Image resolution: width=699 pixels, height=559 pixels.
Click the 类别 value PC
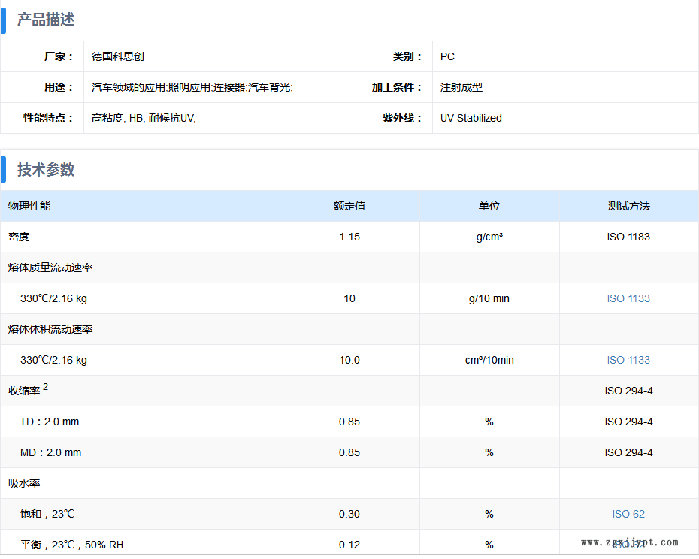[447, 56]
